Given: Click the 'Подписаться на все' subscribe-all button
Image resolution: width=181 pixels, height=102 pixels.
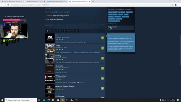Looking at the screenshot, I should click(x=54, y=31).
